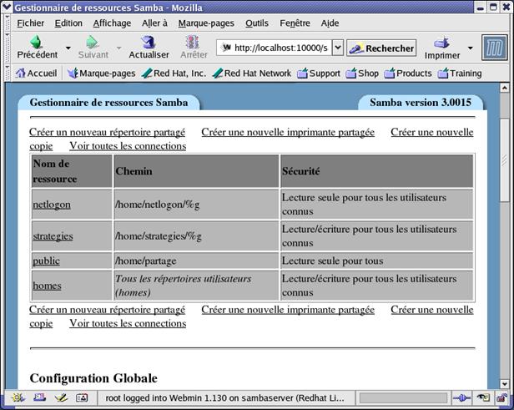Image resolution: width=514 pixels, height=410 pixels.
Task: Collapse the personal toolbar grippy handle
Action: point(8,73)
